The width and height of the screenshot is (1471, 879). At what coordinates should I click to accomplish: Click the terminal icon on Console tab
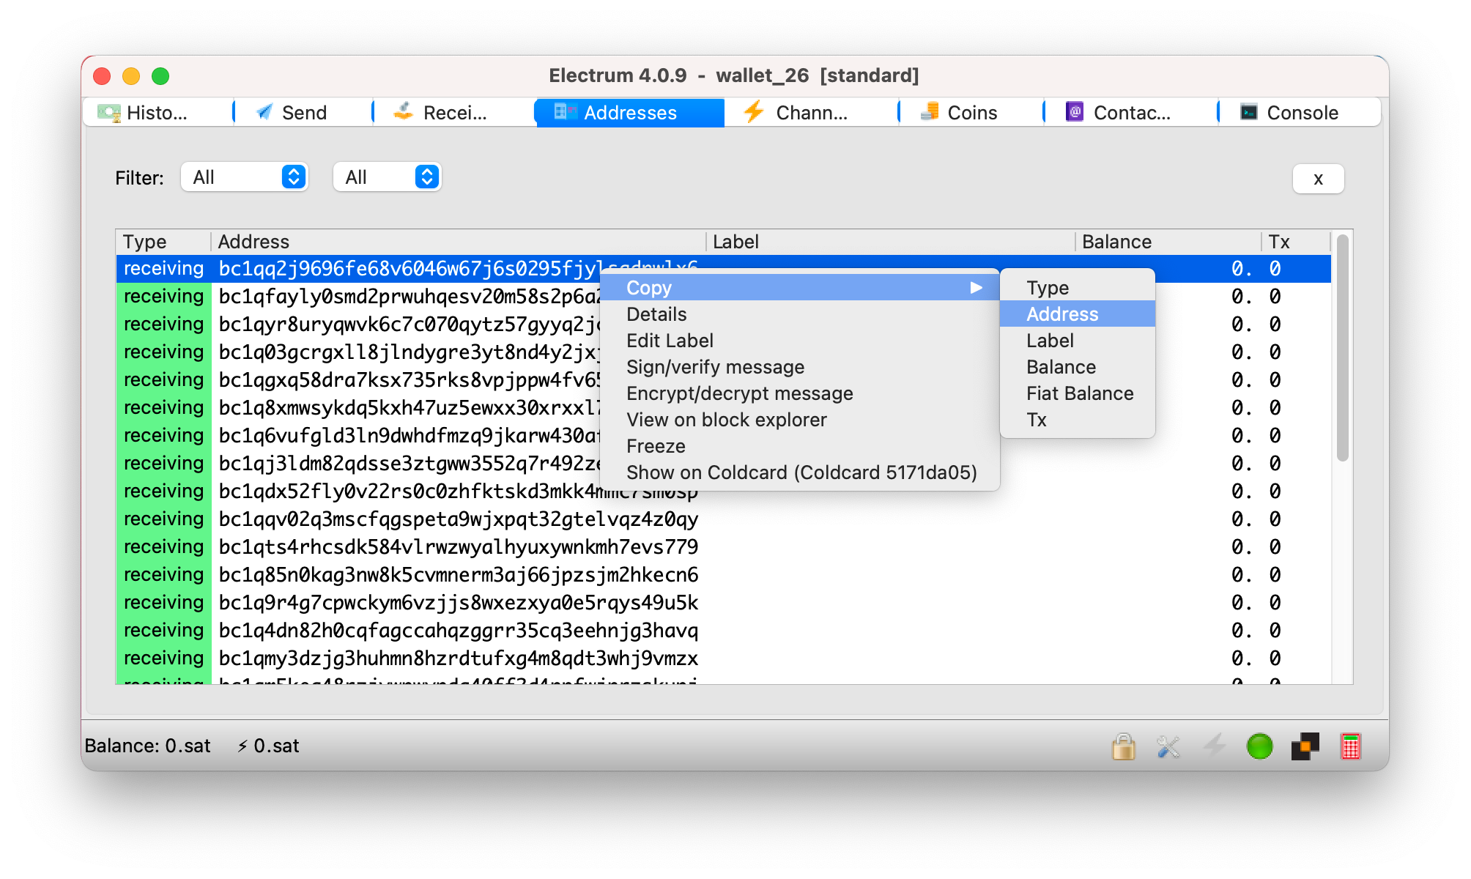pos(1249,112)
